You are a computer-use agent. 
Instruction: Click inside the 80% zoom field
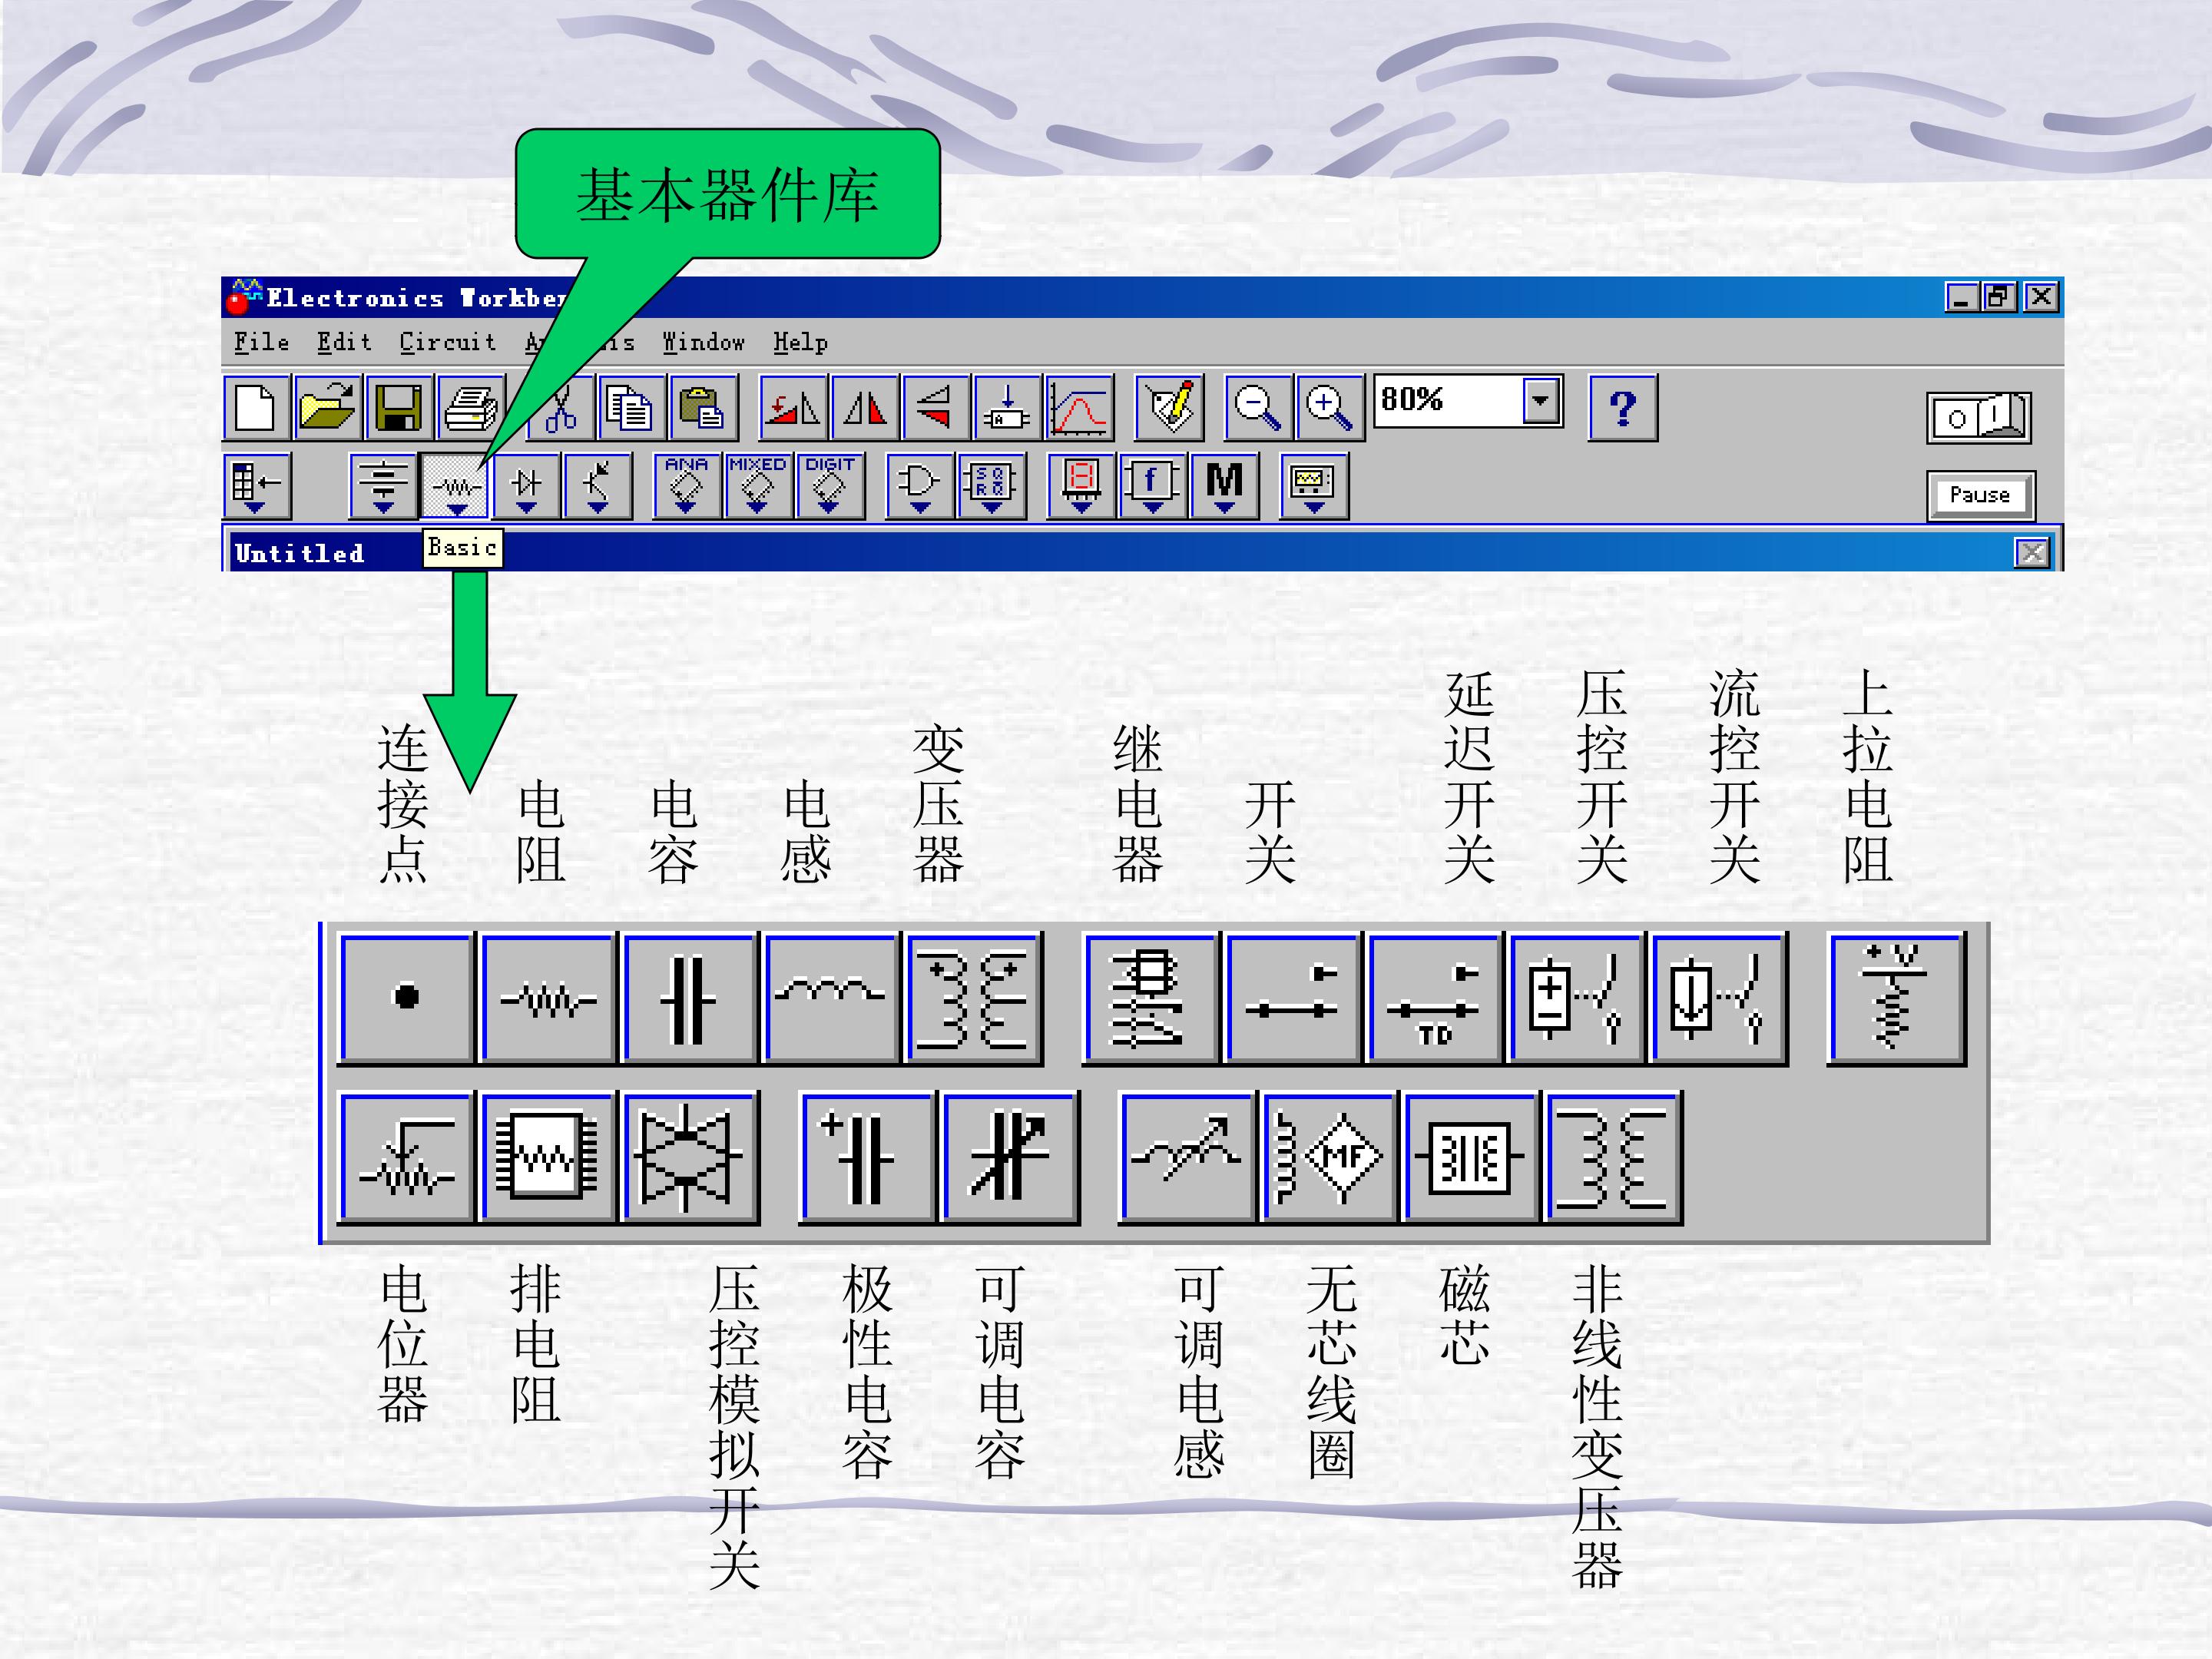click(x=1448, y=401)
